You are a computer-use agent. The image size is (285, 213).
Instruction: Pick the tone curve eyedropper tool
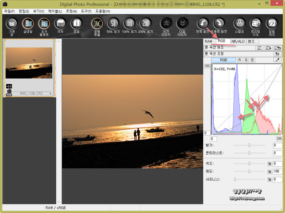click(277, 60)
